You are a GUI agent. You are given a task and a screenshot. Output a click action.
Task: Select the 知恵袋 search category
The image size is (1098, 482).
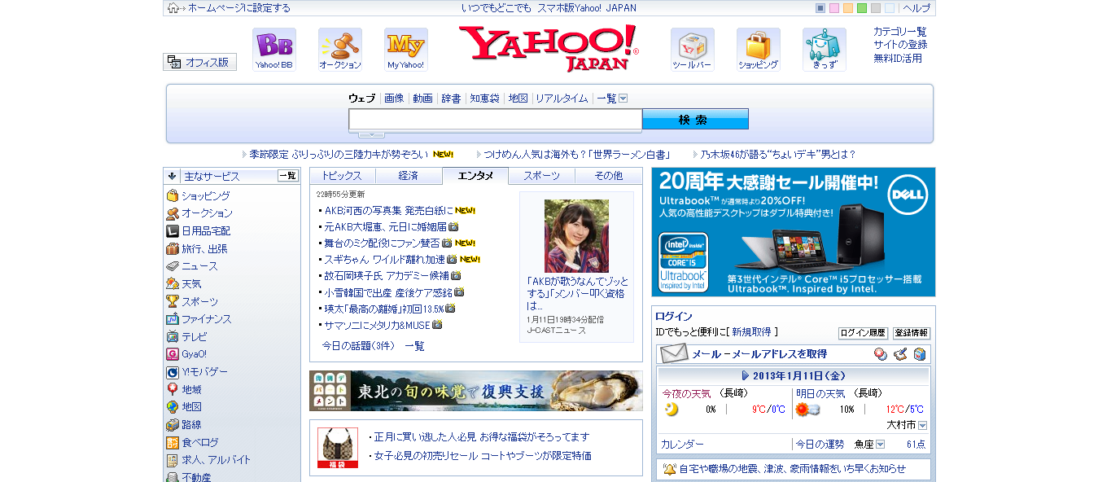point(484,99)
